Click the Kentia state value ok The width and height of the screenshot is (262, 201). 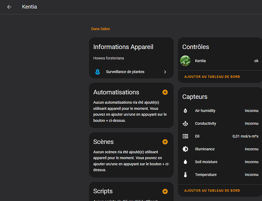coord(256,61)
